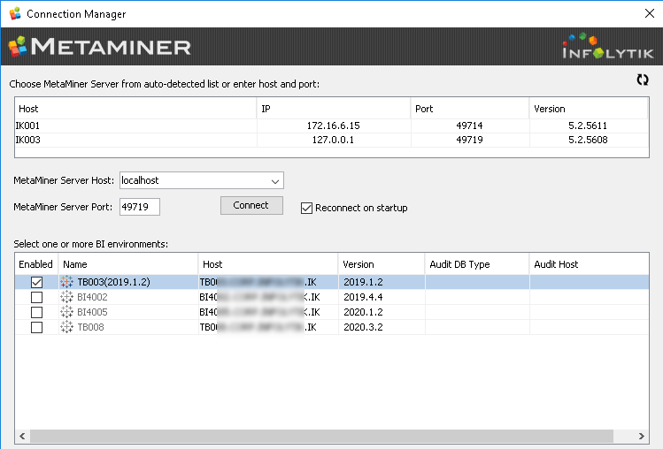Enable the BI4002 environment checkbox
The image size is (663, 449).
[x=36, y=298]
